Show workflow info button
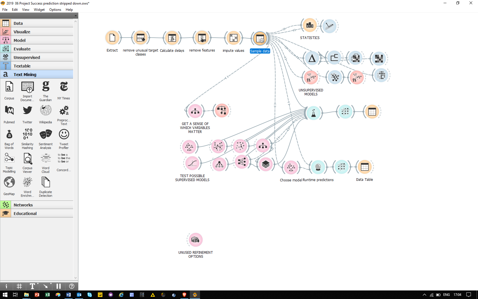This screenshot has width=478, height=299. point(6,286)
